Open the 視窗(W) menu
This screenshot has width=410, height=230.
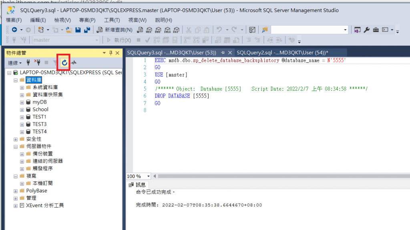[x=137, y=20]
